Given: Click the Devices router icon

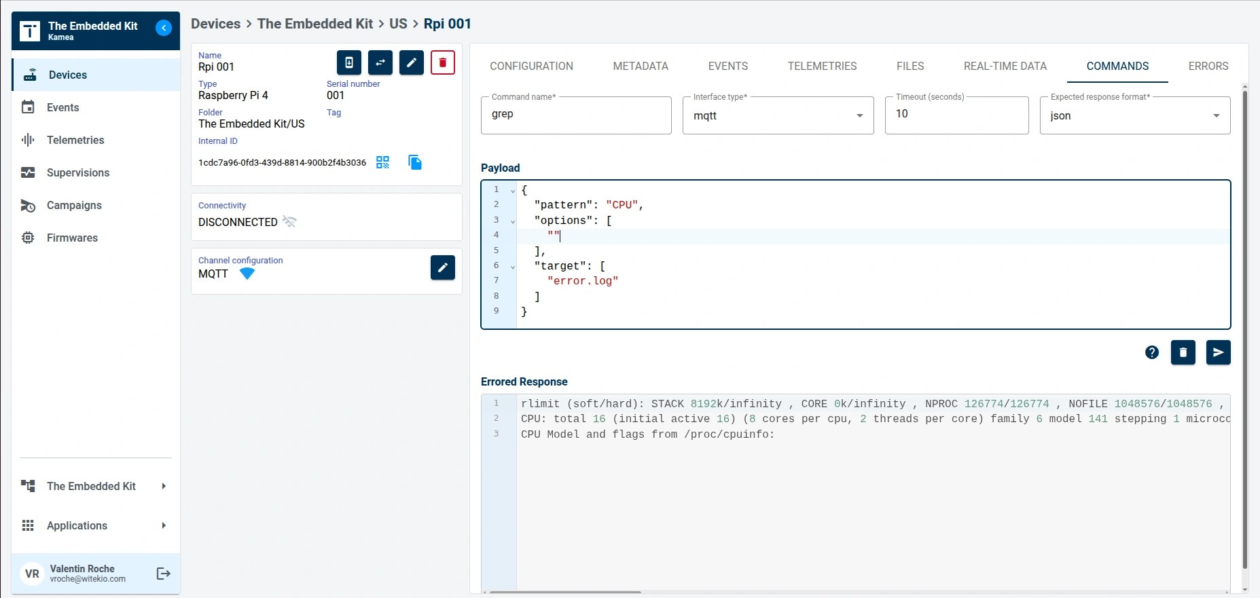Looking at the screenshot, I should click(x=30, y=75).
